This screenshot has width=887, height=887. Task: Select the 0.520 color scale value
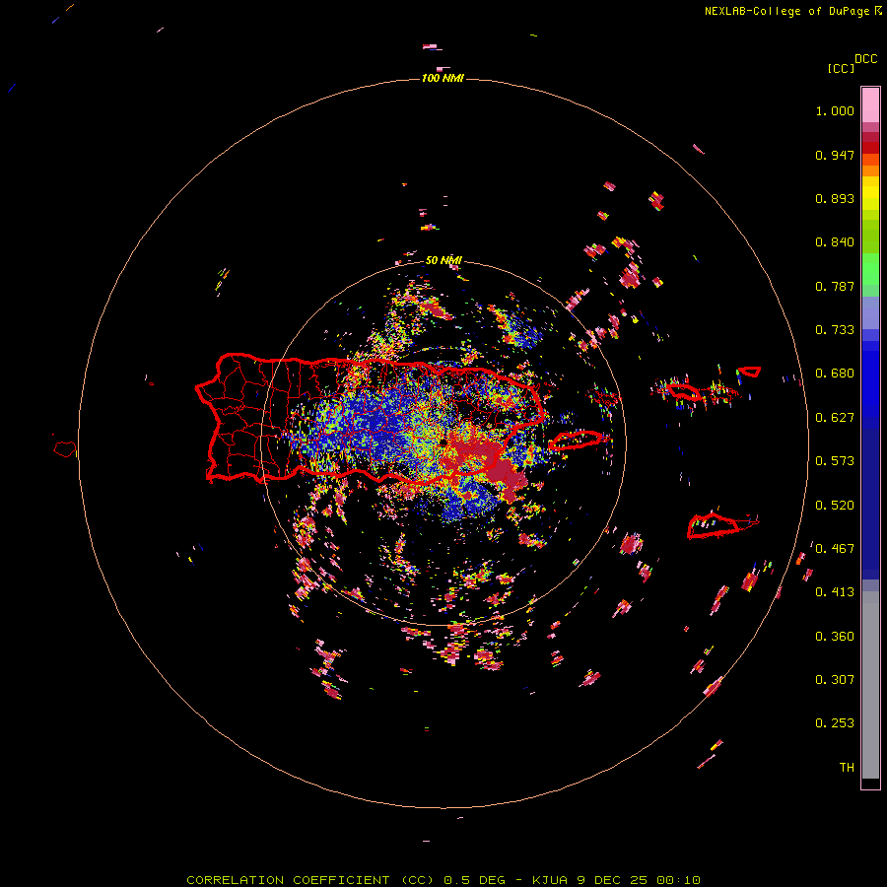point(835,506)
